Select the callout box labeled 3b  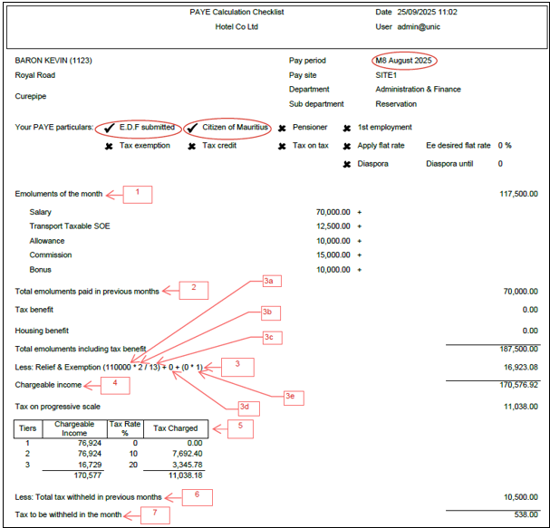[x=267, y=312]
